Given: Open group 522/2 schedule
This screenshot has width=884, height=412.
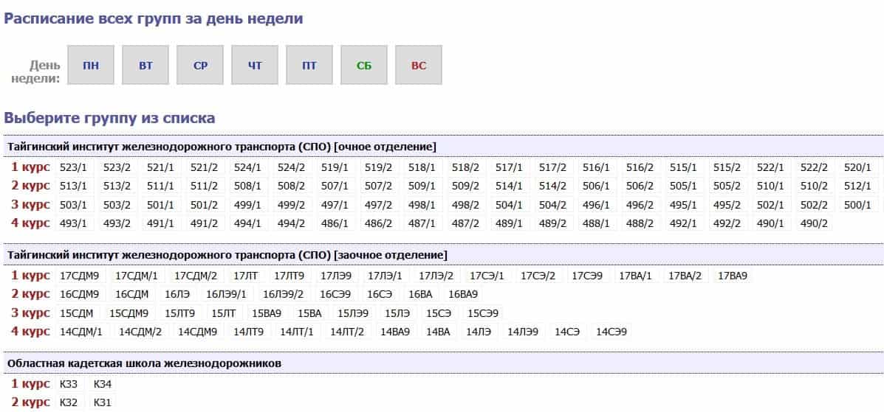Looking at the screenshot, I should pos(814,167).
